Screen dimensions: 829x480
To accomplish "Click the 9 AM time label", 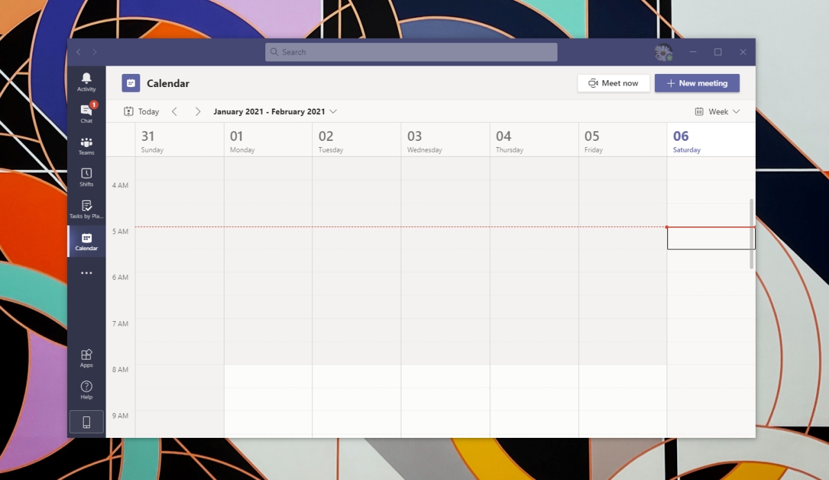I will 120,416.
